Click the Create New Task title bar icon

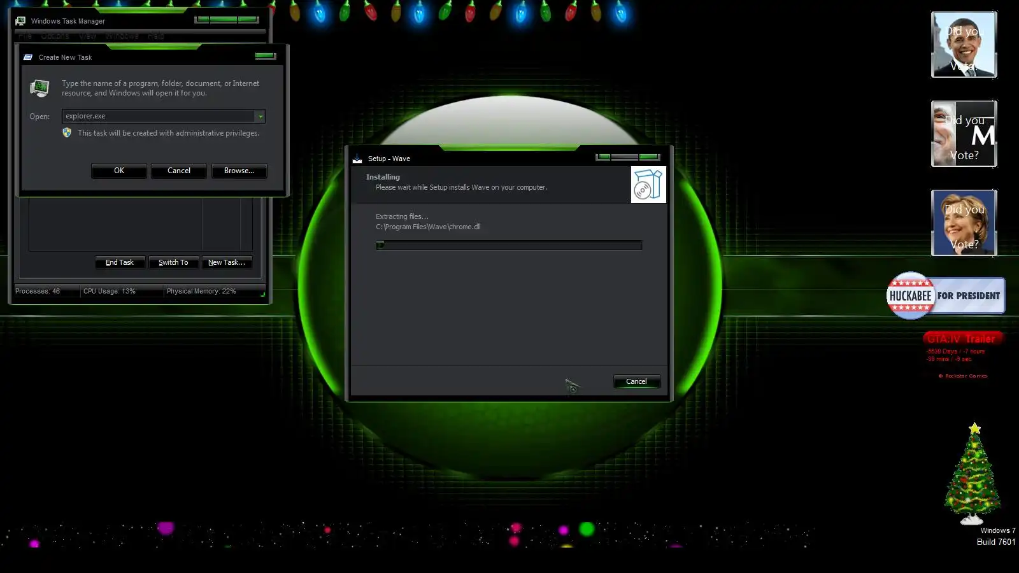[28, 57]
